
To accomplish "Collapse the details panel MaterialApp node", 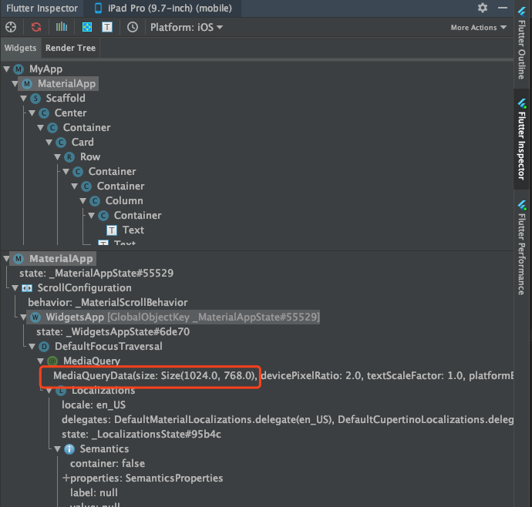I will [x=6, y=259].
